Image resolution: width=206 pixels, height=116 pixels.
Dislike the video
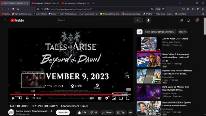94,112
